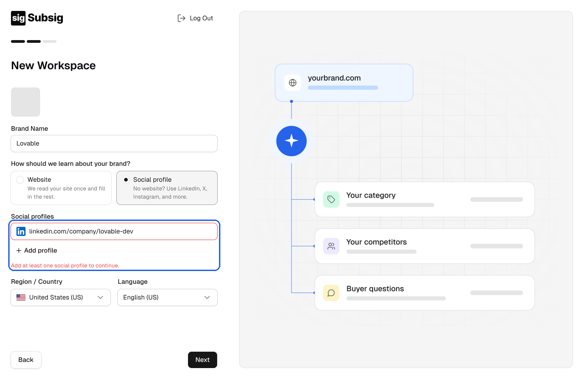Click the LinkedIn icon in the profile field
Screen dimensions: 584x379
tap(21, 231)
